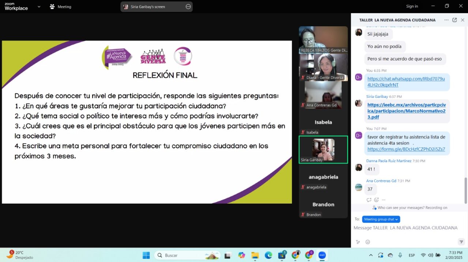Open the WhatsApp chat invite link
468x262 pixels.
(x=406, y=82)
